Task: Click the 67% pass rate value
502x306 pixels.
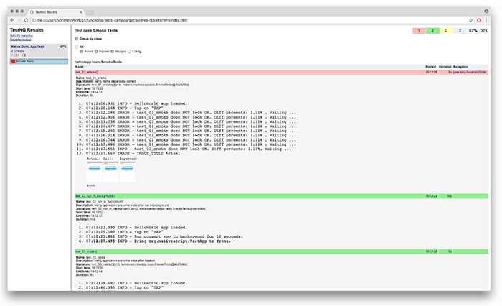Action: [473, 31]
